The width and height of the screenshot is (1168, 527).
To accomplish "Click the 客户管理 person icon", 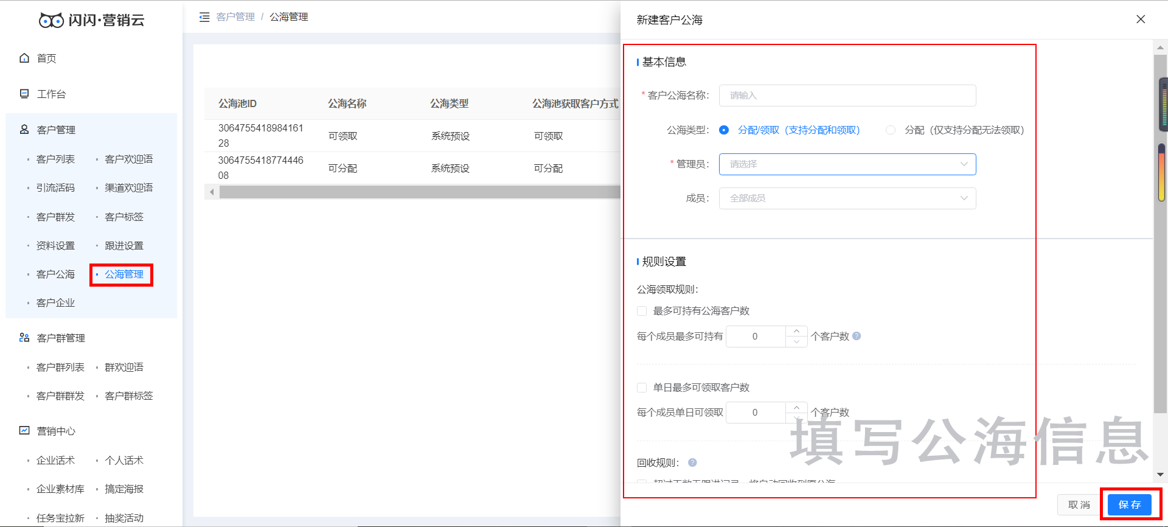I will (x=24, y=130).
